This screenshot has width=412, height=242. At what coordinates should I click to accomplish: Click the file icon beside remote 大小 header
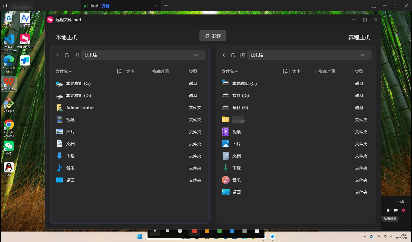[x=285, y=71]
